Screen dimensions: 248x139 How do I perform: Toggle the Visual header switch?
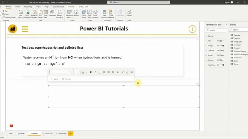[222, 65]
